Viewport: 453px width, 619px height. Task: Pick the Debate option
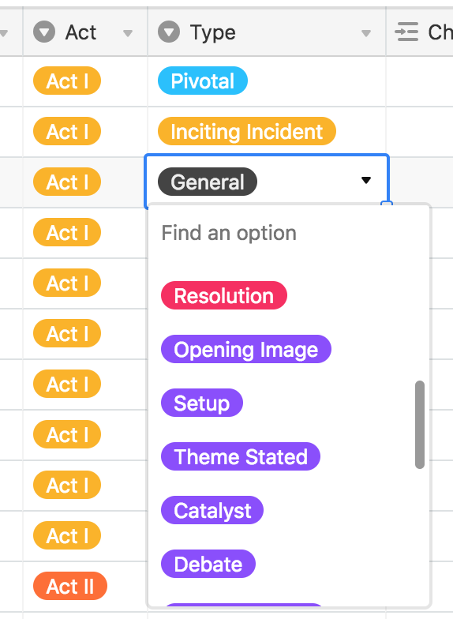[208, 564]
